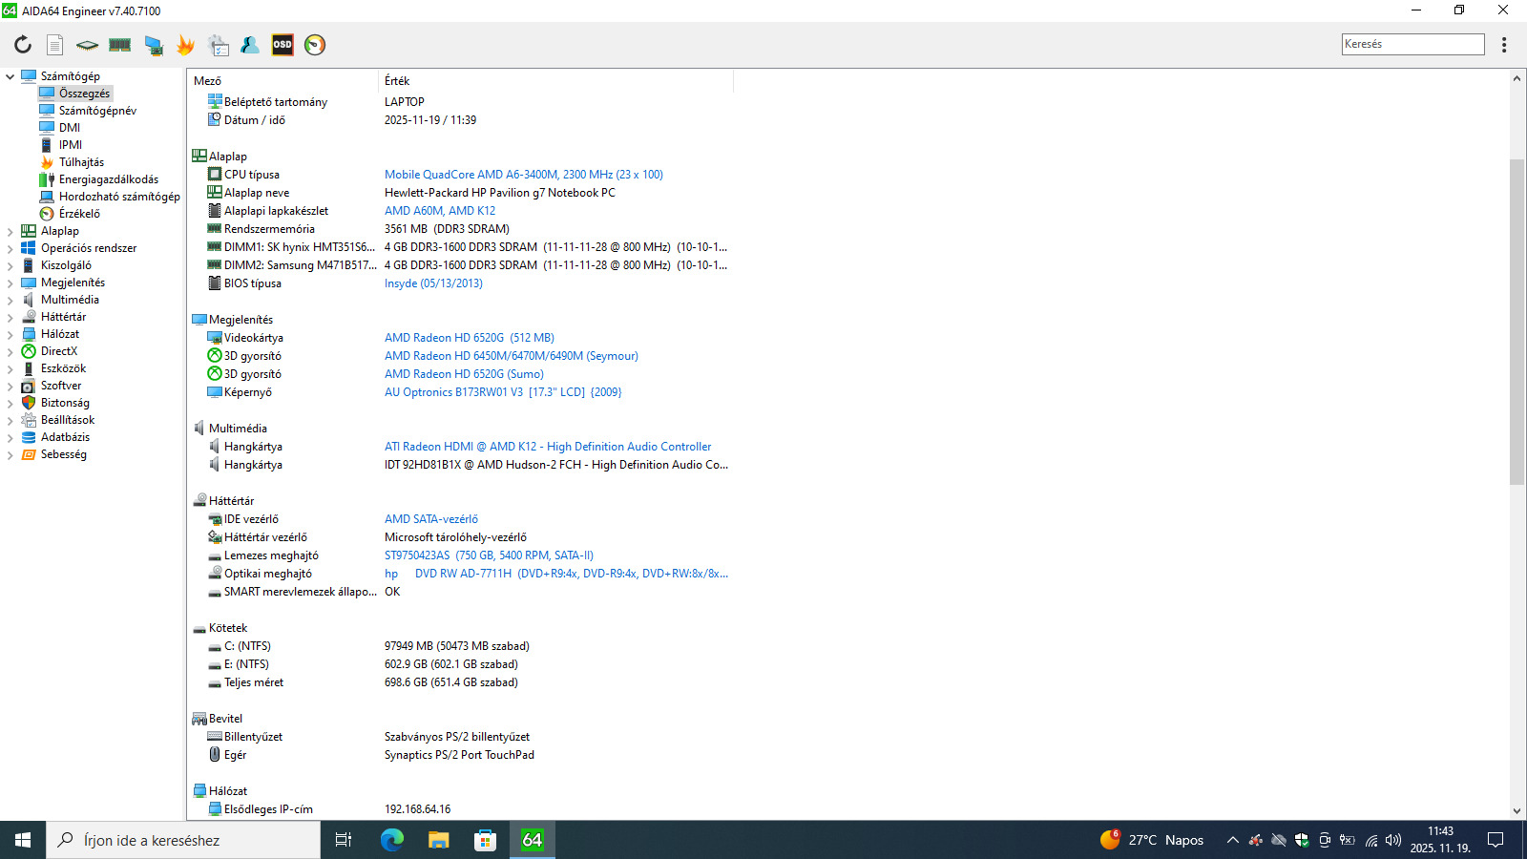Open Hordozható számítógép in the tree

[110, 197]
